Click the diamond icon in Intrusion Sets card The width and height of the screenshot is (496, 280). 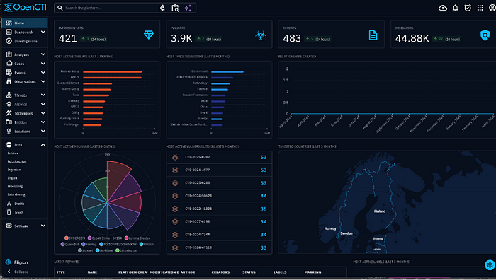pos(149,35)
